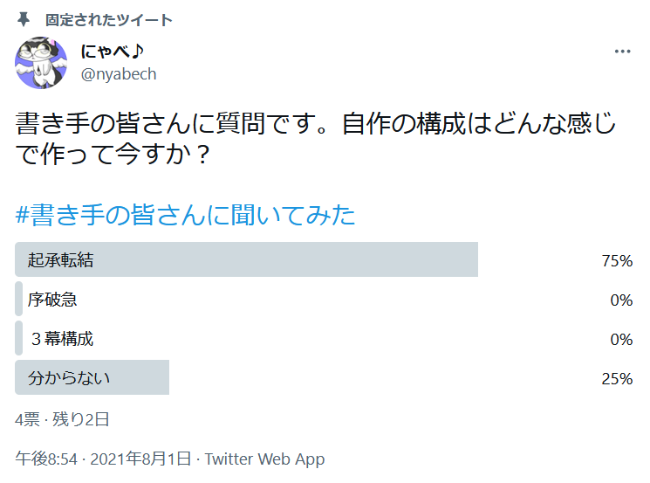Screen dimensions: 650x483
Task: Click the 4票 vote count text
Action: (27, 419)
